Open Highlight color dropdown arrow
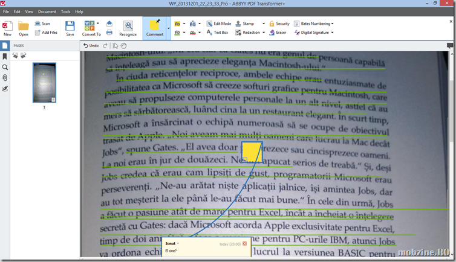The width and height of the screenshot is (456, 262). click(184, 24)
